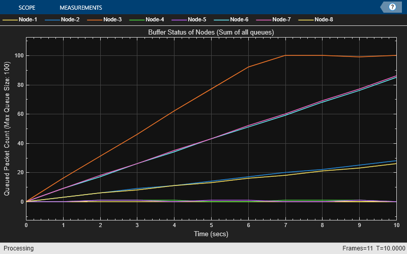Hide the Node-2 line via legend
Screen dimensions: 407x254
point(71,20)
